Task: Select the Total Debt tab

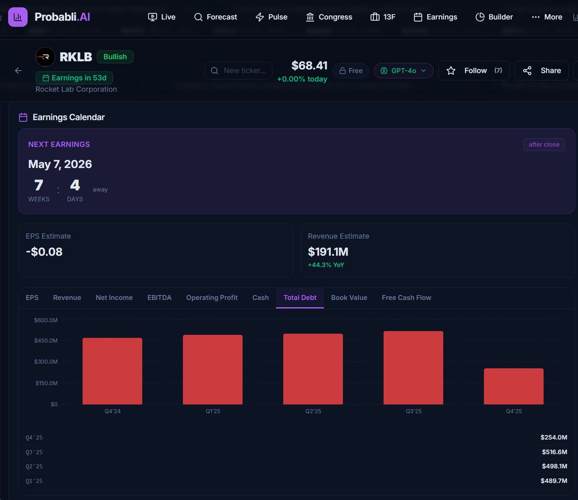Action: [300, 298]
